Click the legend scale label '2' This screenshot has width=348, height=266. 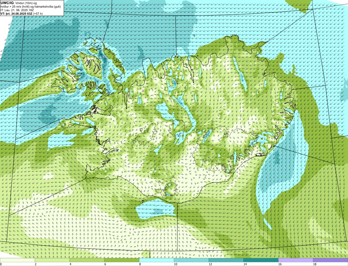pyautogui.click(x=36, y=264)
